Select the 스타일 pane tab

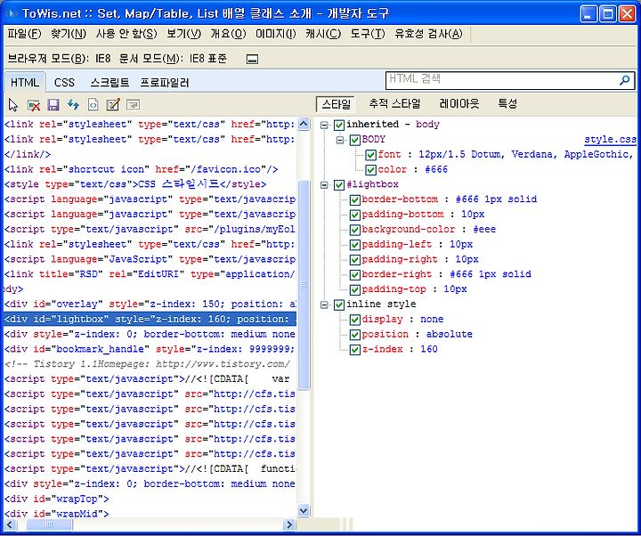pyautogui.click(x=336, y=104)
